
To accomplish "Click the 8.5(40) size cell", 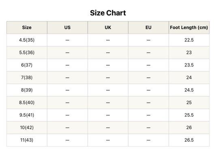I will 27,103.
